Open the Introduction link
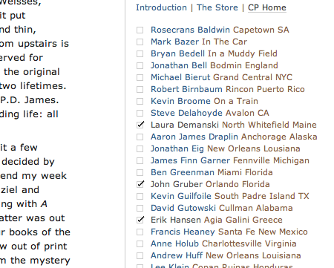The height and width of the screenshot is (268, 334). 161,7
